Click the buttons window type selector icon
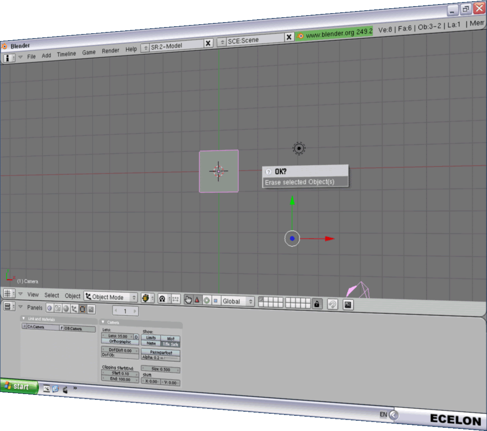Screen dimensions: 487x431 coord(9,307)
